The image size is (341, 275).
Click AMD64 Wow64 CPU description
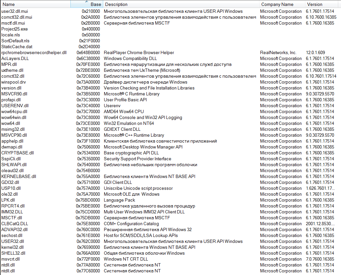pyautogui.click(x=124, y=112)
